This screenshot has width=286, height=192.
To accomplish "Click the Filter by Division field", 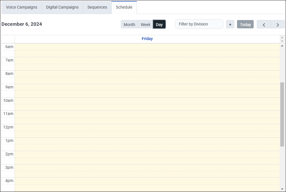I will 199,24.
